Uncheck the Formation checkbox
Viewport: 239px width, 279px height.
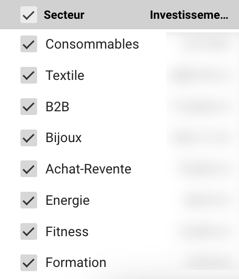coord(29,263)
